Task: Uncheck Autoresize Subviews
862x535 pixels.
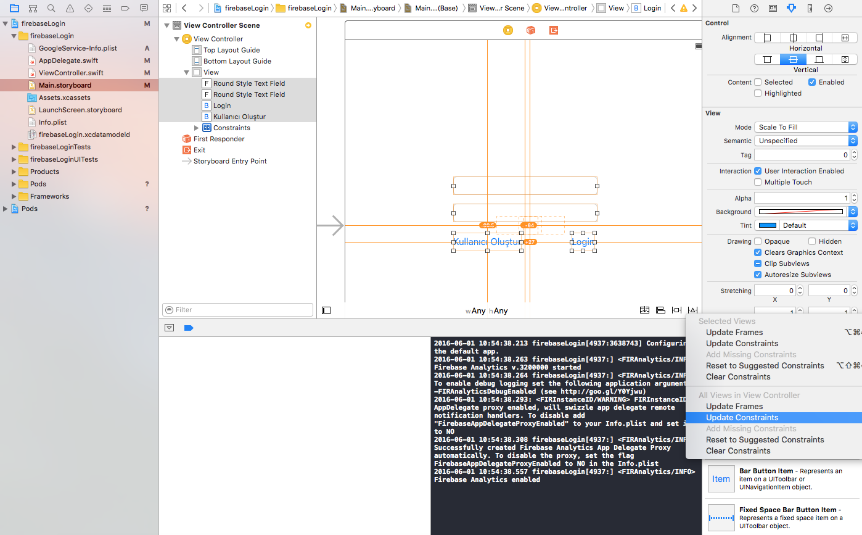Action: (x=758, y=275)
